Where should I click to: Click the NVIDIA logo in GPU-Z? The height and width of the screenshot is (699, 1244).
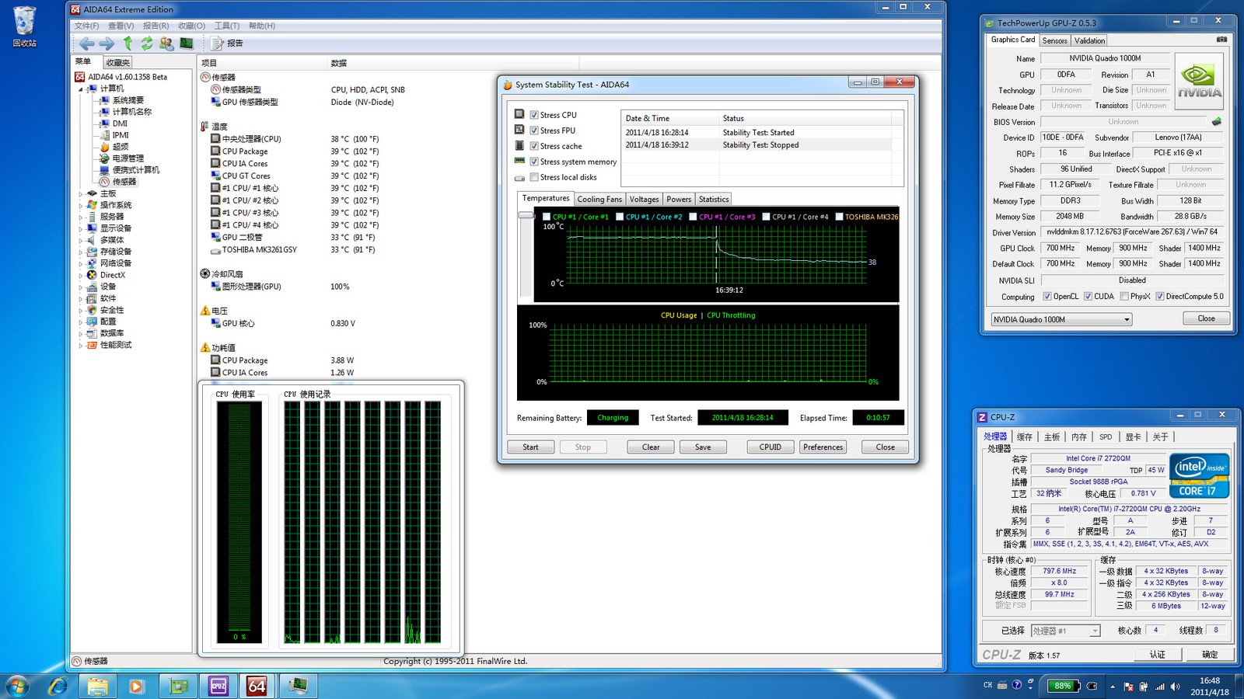[1199, 82]
